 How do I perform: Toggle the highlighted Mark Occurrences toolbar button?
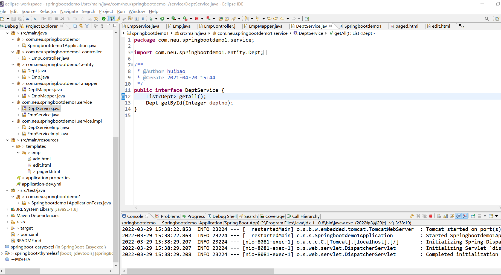(111, 19)
